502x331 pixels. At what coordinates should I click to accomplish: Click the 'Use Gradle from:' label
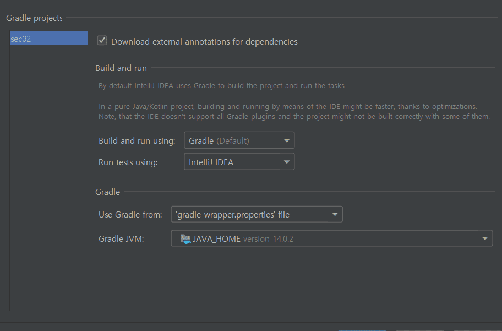pos(130,214)
